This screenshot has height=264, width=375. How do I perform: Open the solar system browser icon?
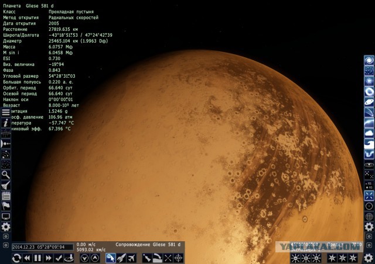pyautogui.click(x=6, y=144)
